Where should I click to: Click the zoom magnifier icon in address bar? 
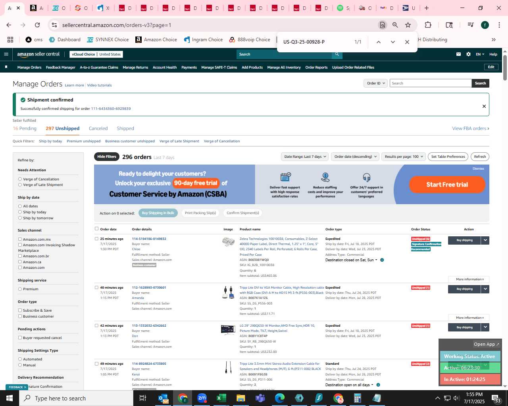pyautogui.click(x=395, y=25)
